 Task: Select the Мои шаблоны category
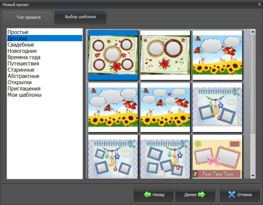pyautogui.click(x=45, y=95)
